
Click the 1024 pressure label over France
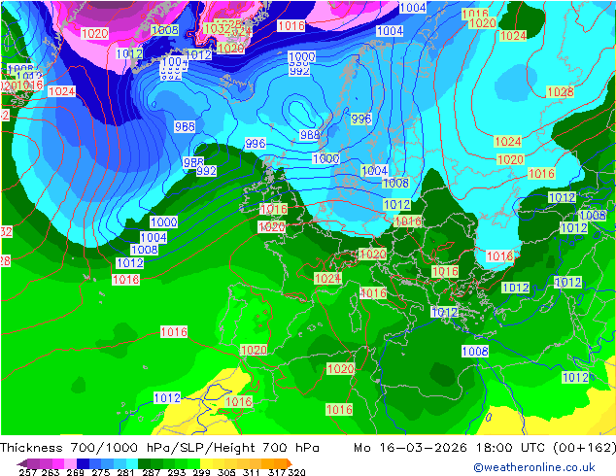327,279
